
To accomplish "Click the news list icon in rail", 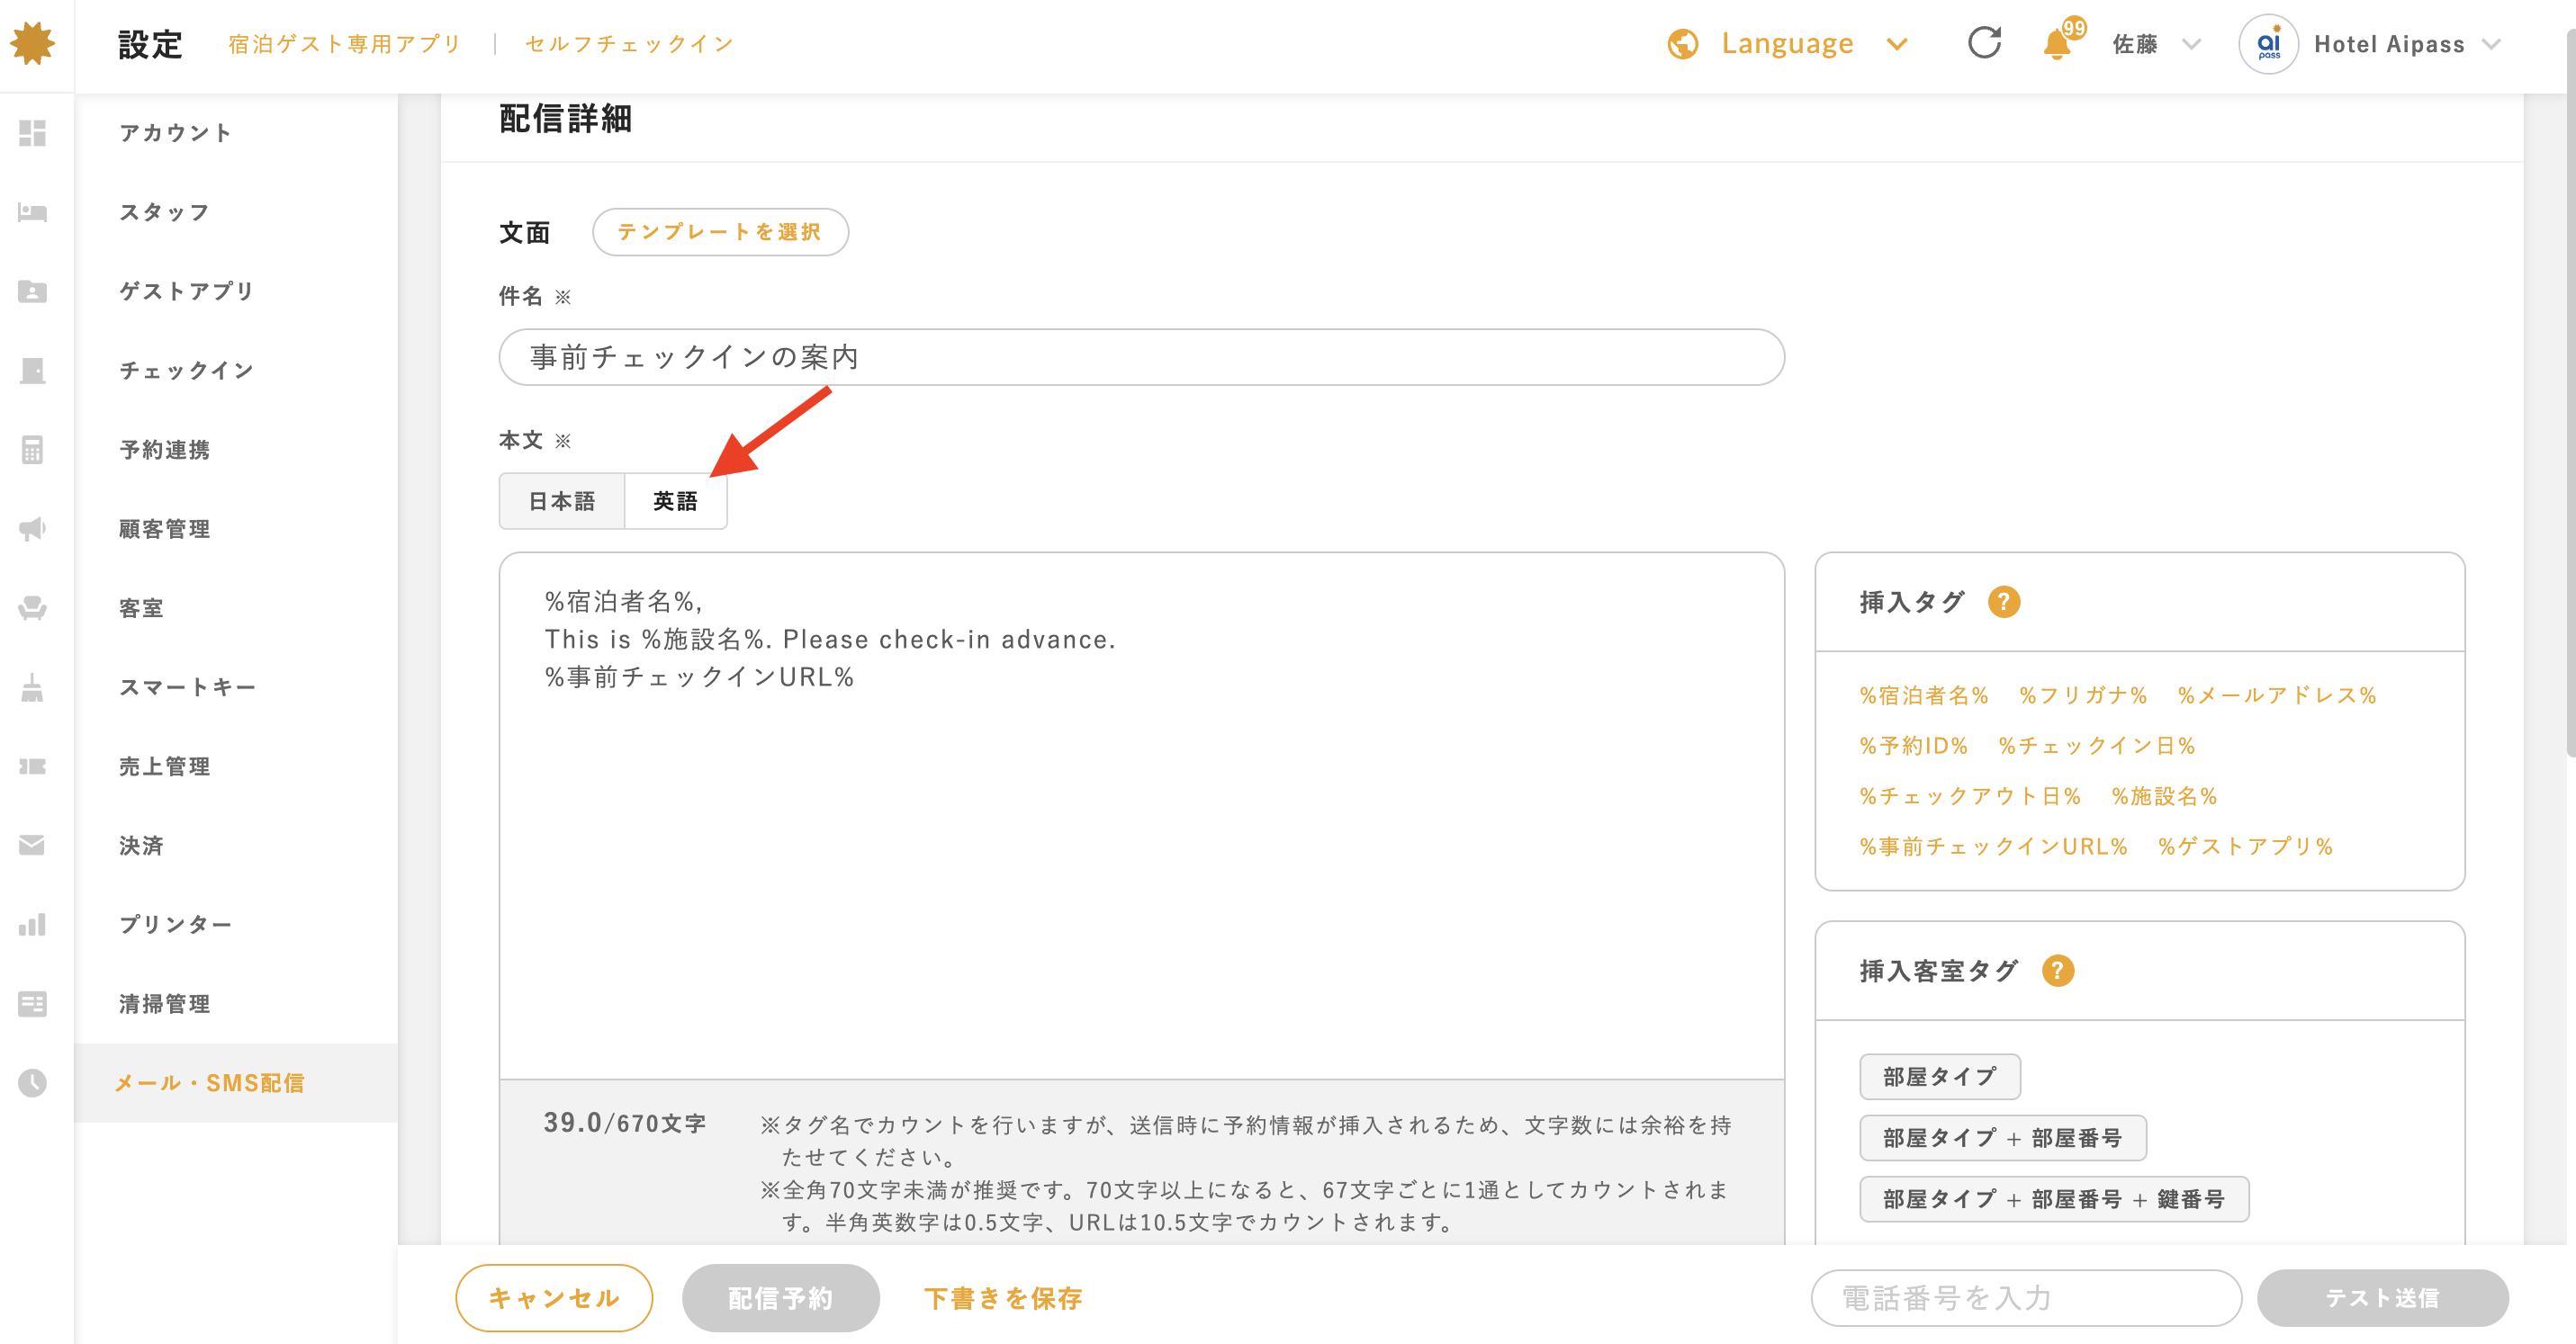I will tap(32, 1003).
